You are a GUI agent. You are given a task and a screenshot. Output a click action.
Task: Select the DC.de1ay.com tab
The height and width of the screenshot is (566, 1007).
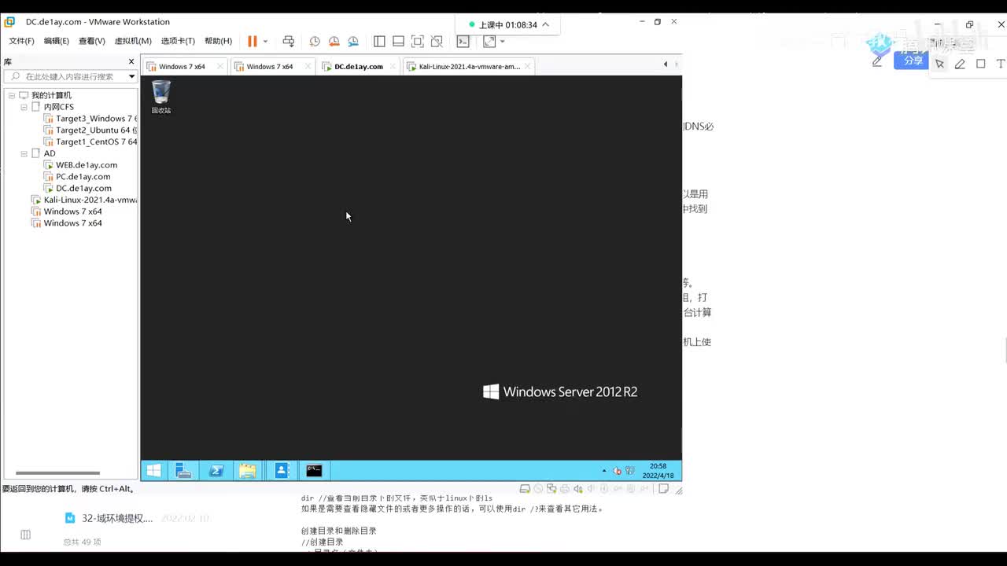(358, 67)
